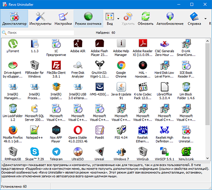Image resolution: width=212 pixels, height=190 pixels.
Task: Select the RMPrepUSB icon
Action: [x=13, y=152]
